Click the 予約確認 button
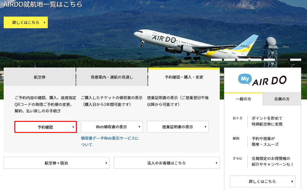This screenshot has height=190, width=307. tap(45, 127)
